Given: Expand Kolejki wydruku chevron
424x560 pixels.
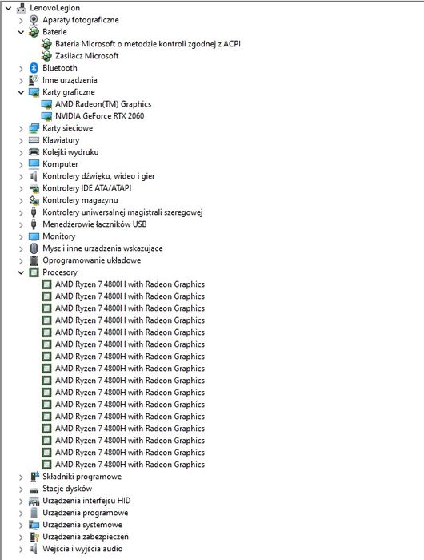Looking at the screenshot, I should 21,152.
